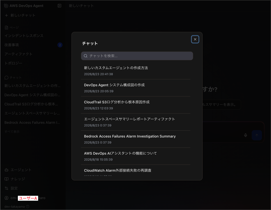Collapse the sidebar with panel toggle icon
The image size is (271, 210).
[59, 6]
